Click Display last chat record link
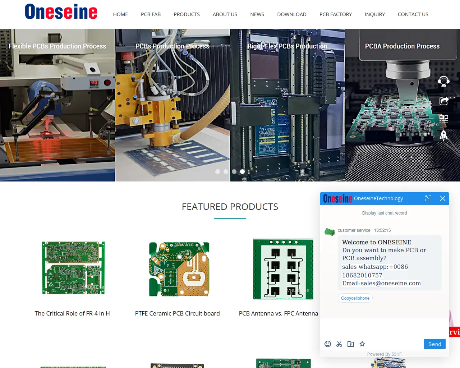The width and height of the screenshot is (460, 368). tap(384, 213)
